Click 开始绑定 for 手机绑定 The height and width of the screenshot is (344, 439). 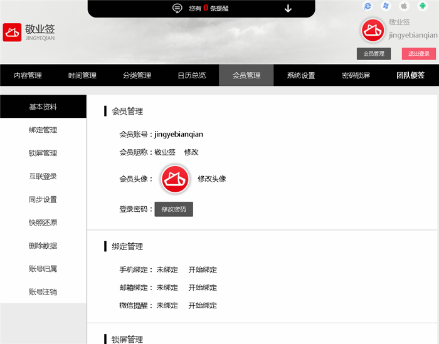203,269
